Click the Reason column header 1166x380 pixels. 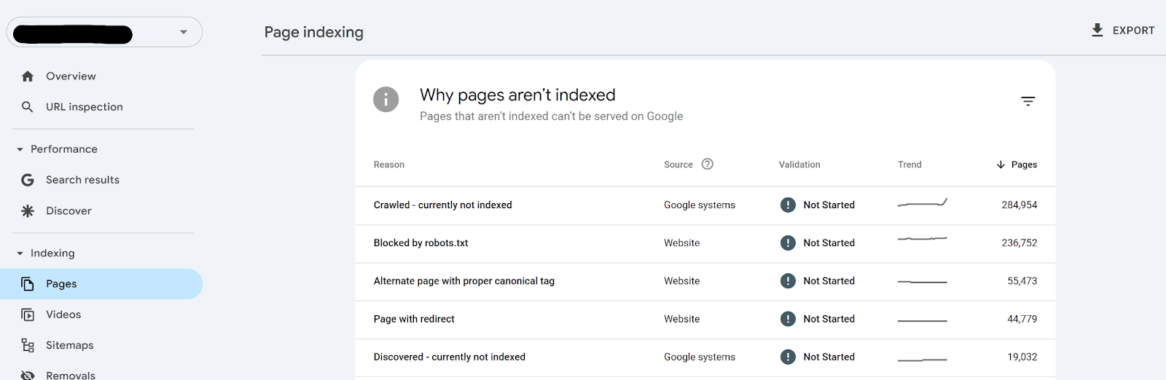point(389,165)
